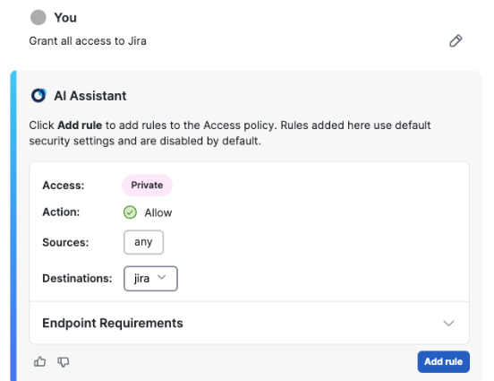Click the message Grant all access to Jira
The image size is (494, 381).
(x=88, y=41)
